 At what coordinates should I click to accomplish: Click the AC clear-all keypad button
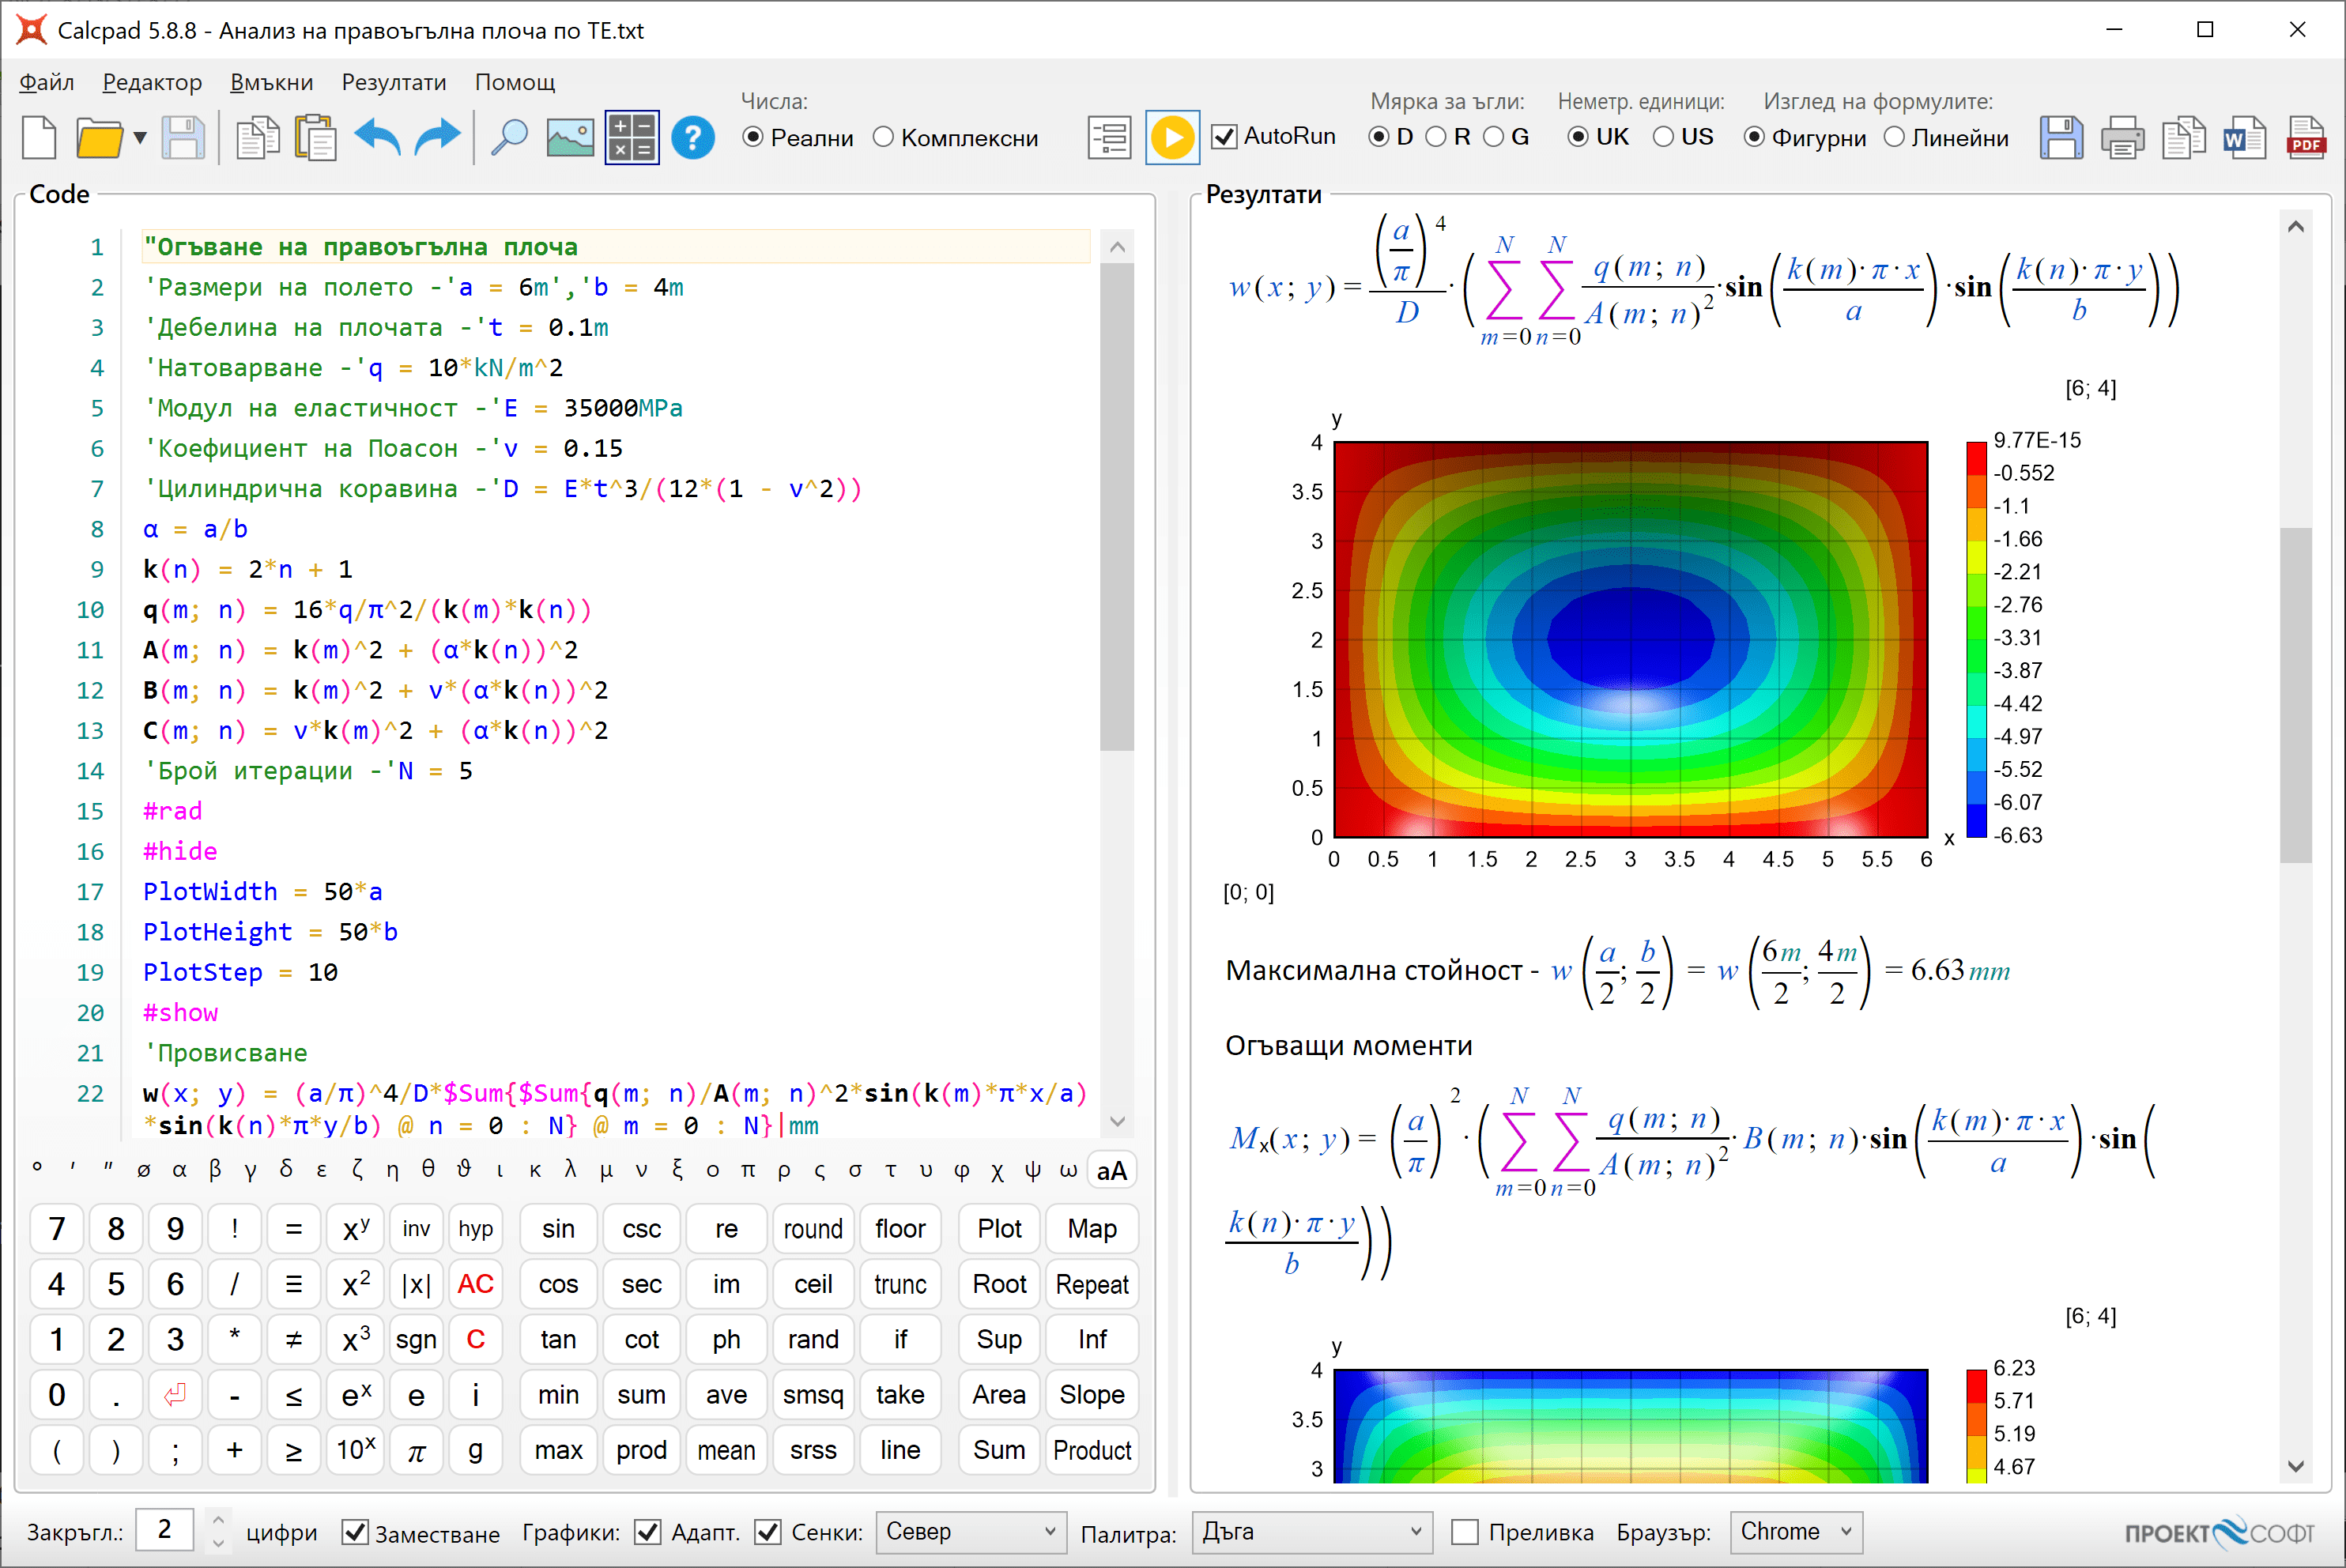tap(475, 1284)
